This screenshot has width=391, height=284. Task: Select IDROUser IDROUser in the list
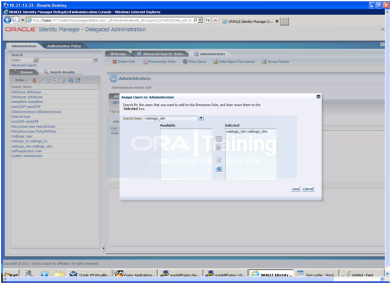point(26,92)
